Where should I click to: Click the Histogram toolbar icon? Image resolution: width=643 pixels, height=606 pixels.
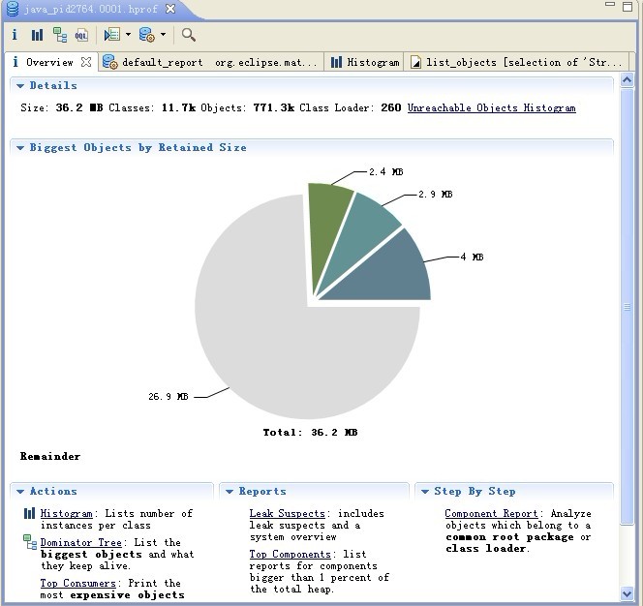coord(37,35)
